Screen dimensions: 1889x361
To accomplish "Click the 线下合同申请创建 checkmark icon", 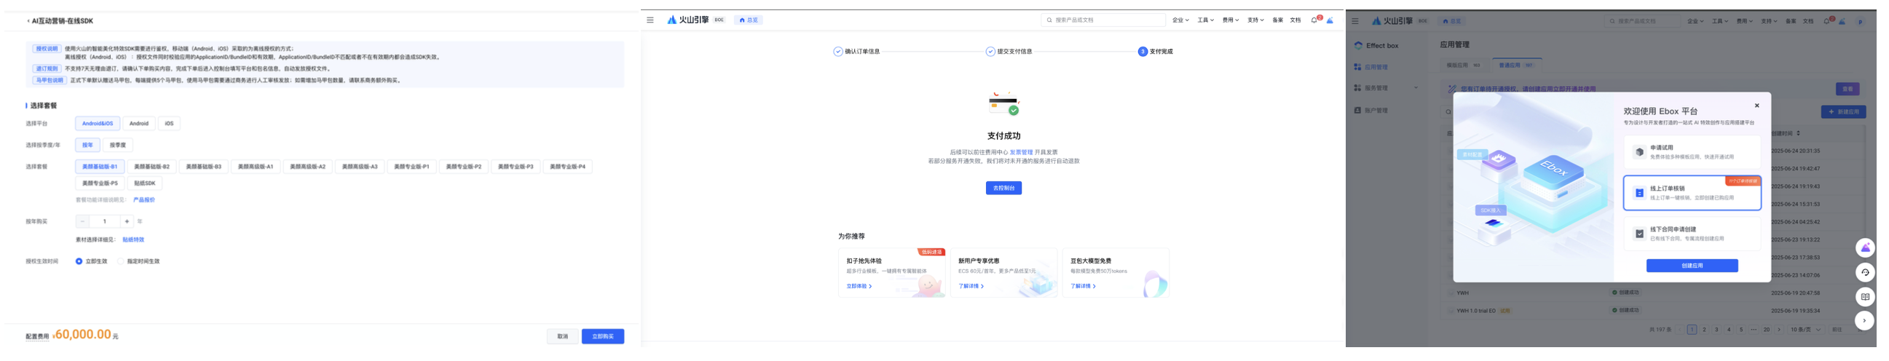I will [1639, 234].
